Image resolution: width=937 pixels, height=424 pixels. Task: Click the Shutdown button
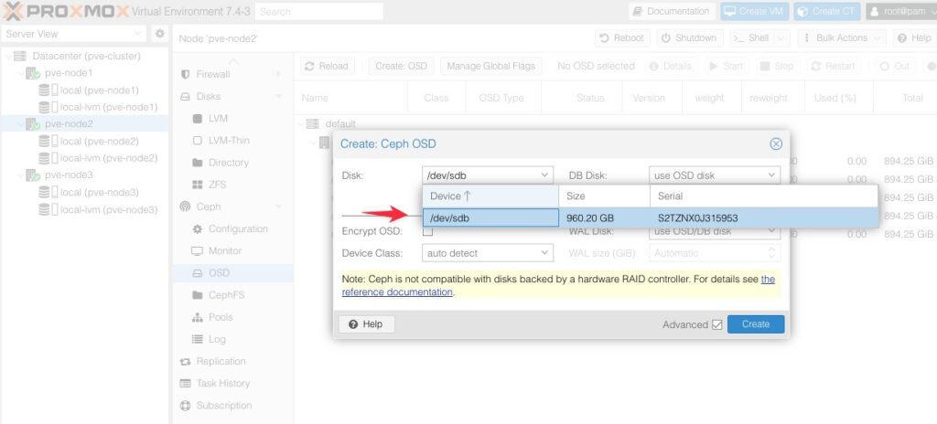pyautogui.click(x=689, y=37)
